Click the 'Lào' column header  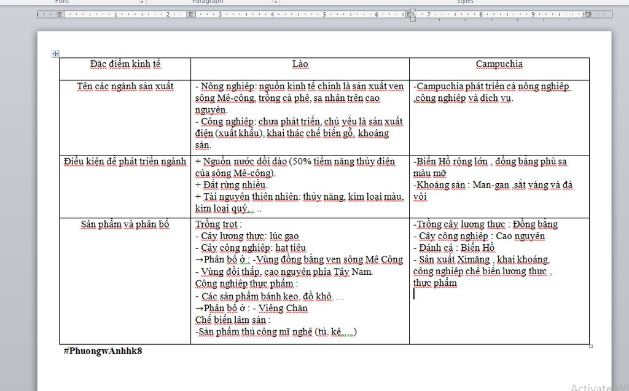point(300,64)
